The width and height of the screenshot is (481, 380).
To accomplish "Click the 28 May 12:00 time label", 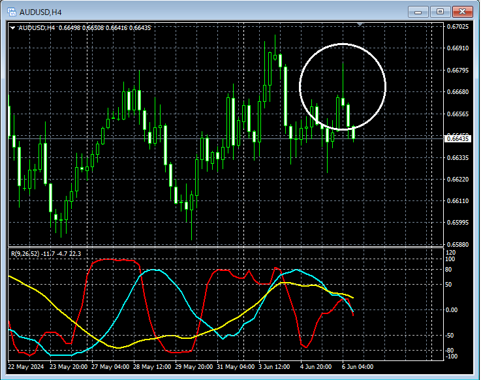I will pos(152,367).
